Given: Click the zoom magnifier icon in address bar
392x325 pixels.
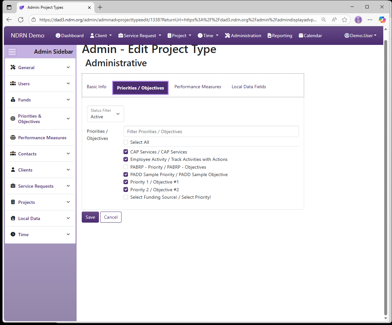Looking at the screenshot, I should click(x=323, y=20).
